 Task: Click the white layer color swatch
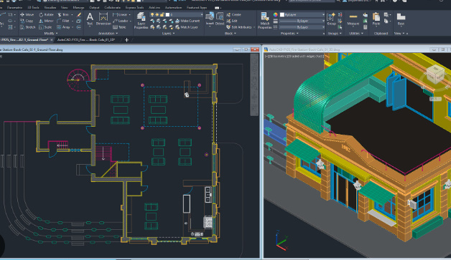pos(167,14)
